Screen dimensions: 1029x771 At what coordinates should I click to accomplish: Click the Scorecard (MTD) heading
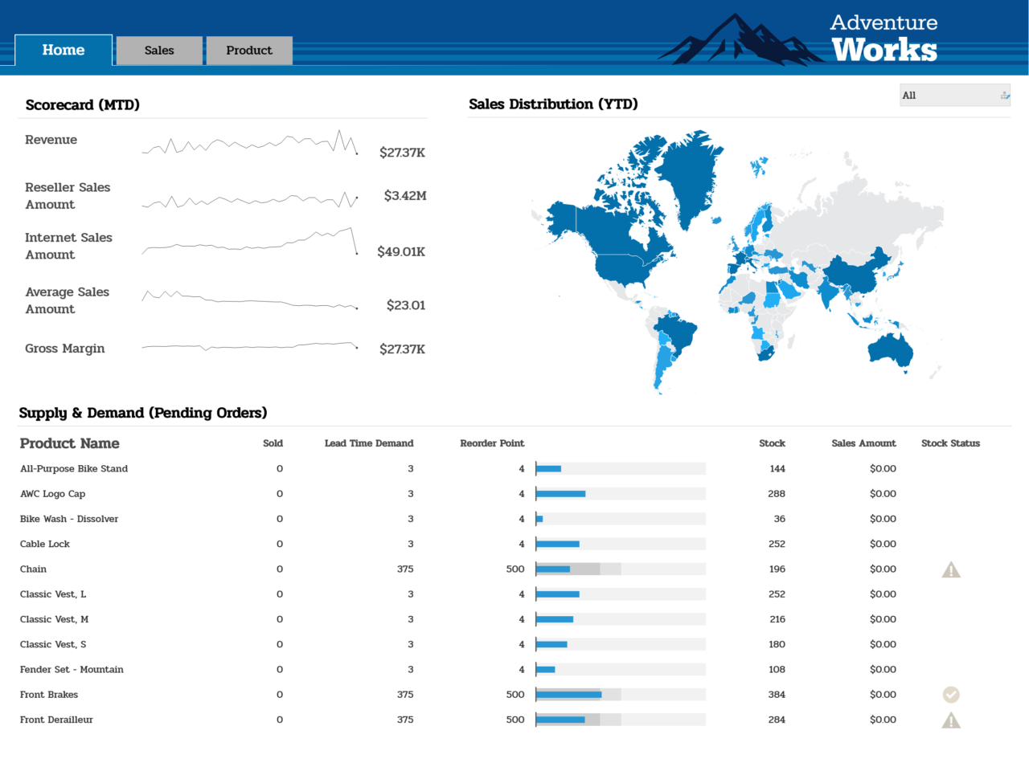click(x=83, y=104)
